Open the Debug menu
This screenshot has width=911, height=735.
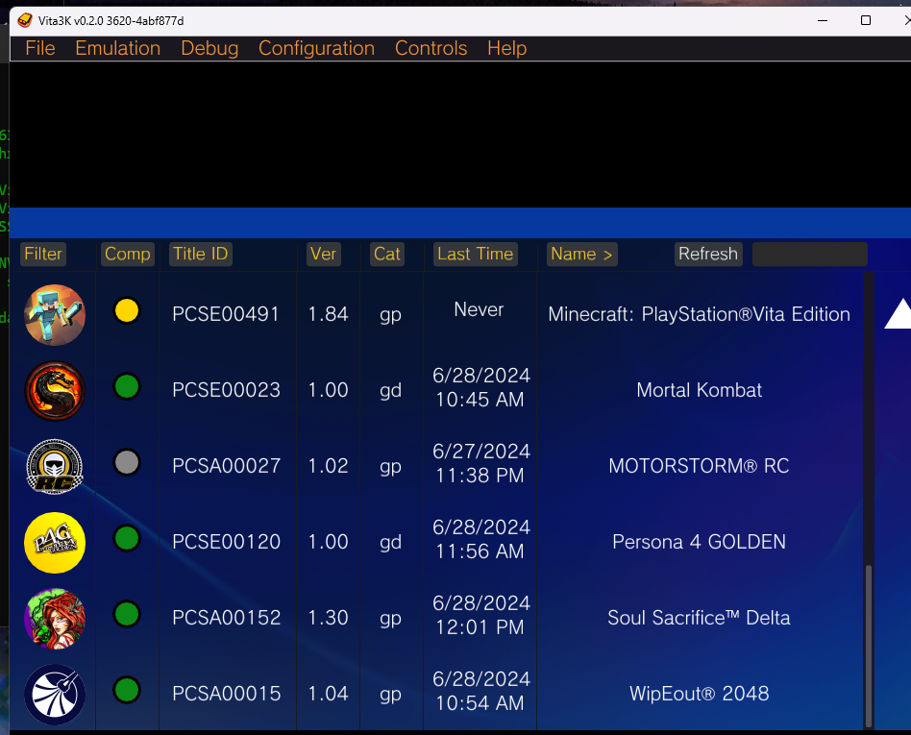point(209,48)
